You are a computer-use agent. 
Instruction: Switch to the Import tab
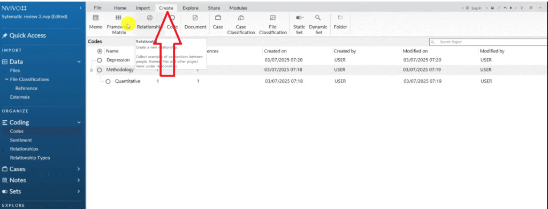coord(143,8)
